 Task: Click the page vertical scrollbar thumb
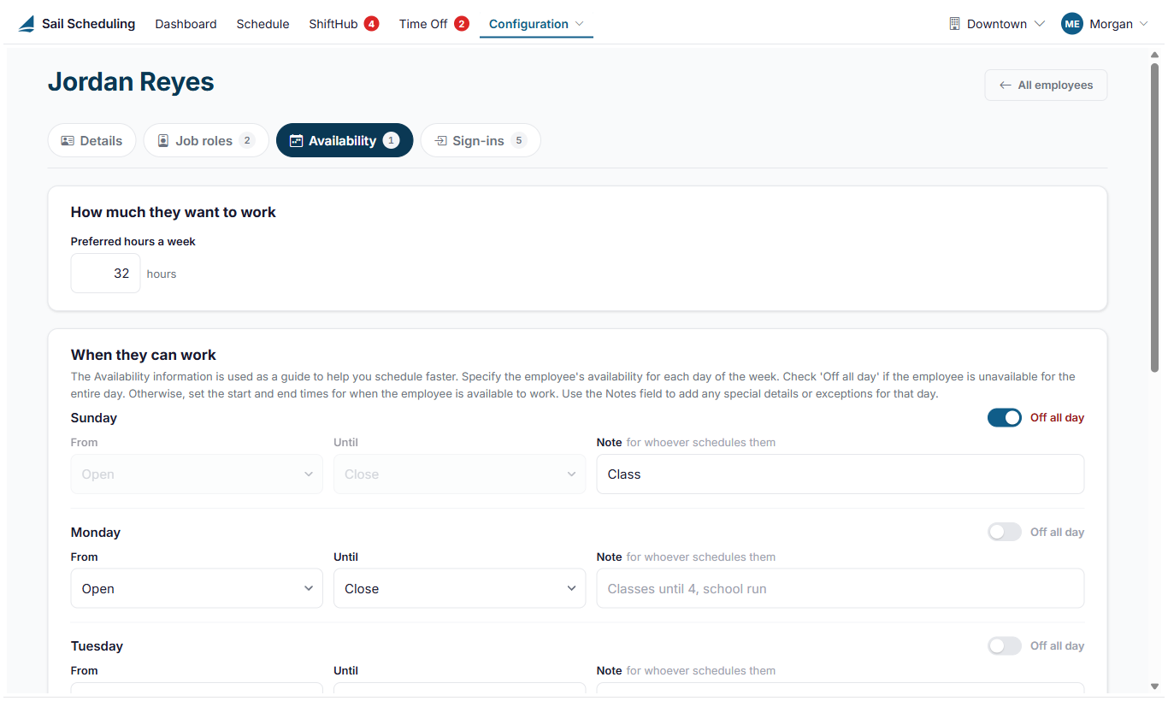(1155, 217)
